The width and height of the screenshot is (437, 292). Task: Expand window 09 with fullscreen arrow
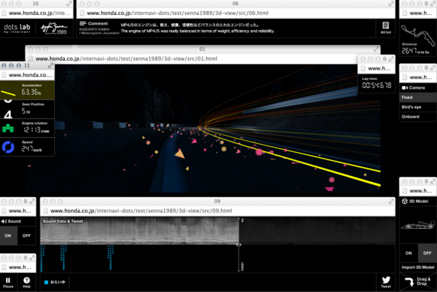pos(391,201)
